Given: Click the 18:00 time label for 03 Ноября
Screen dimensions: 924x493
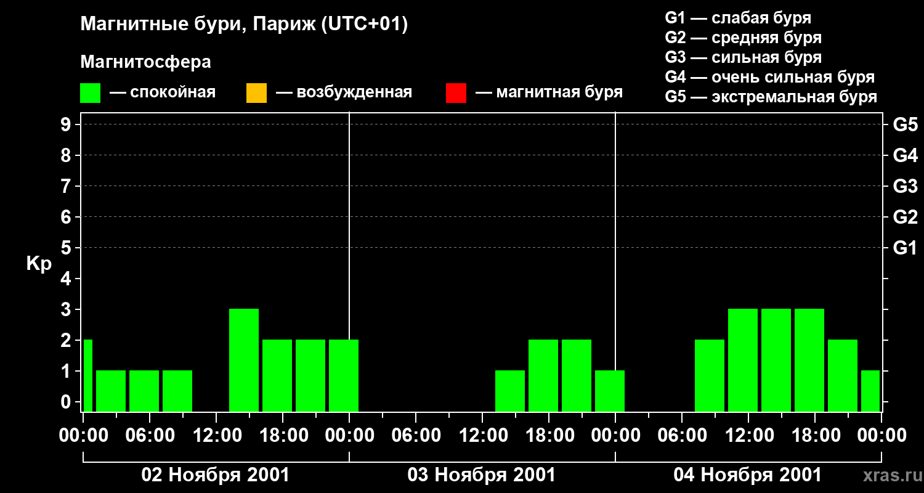Looking at the screenshot, I should [x=549, y=435].
